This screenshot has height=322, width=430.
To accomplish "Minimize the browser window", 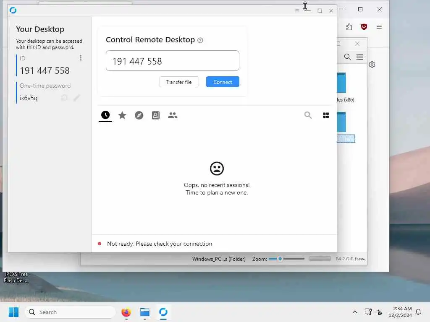I will click(x=341, y=9).
